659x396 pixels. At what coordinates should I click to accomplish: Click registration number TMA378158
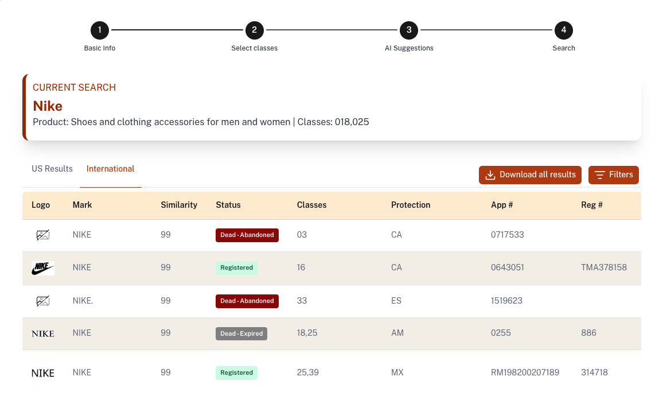(x=604, y=268)
